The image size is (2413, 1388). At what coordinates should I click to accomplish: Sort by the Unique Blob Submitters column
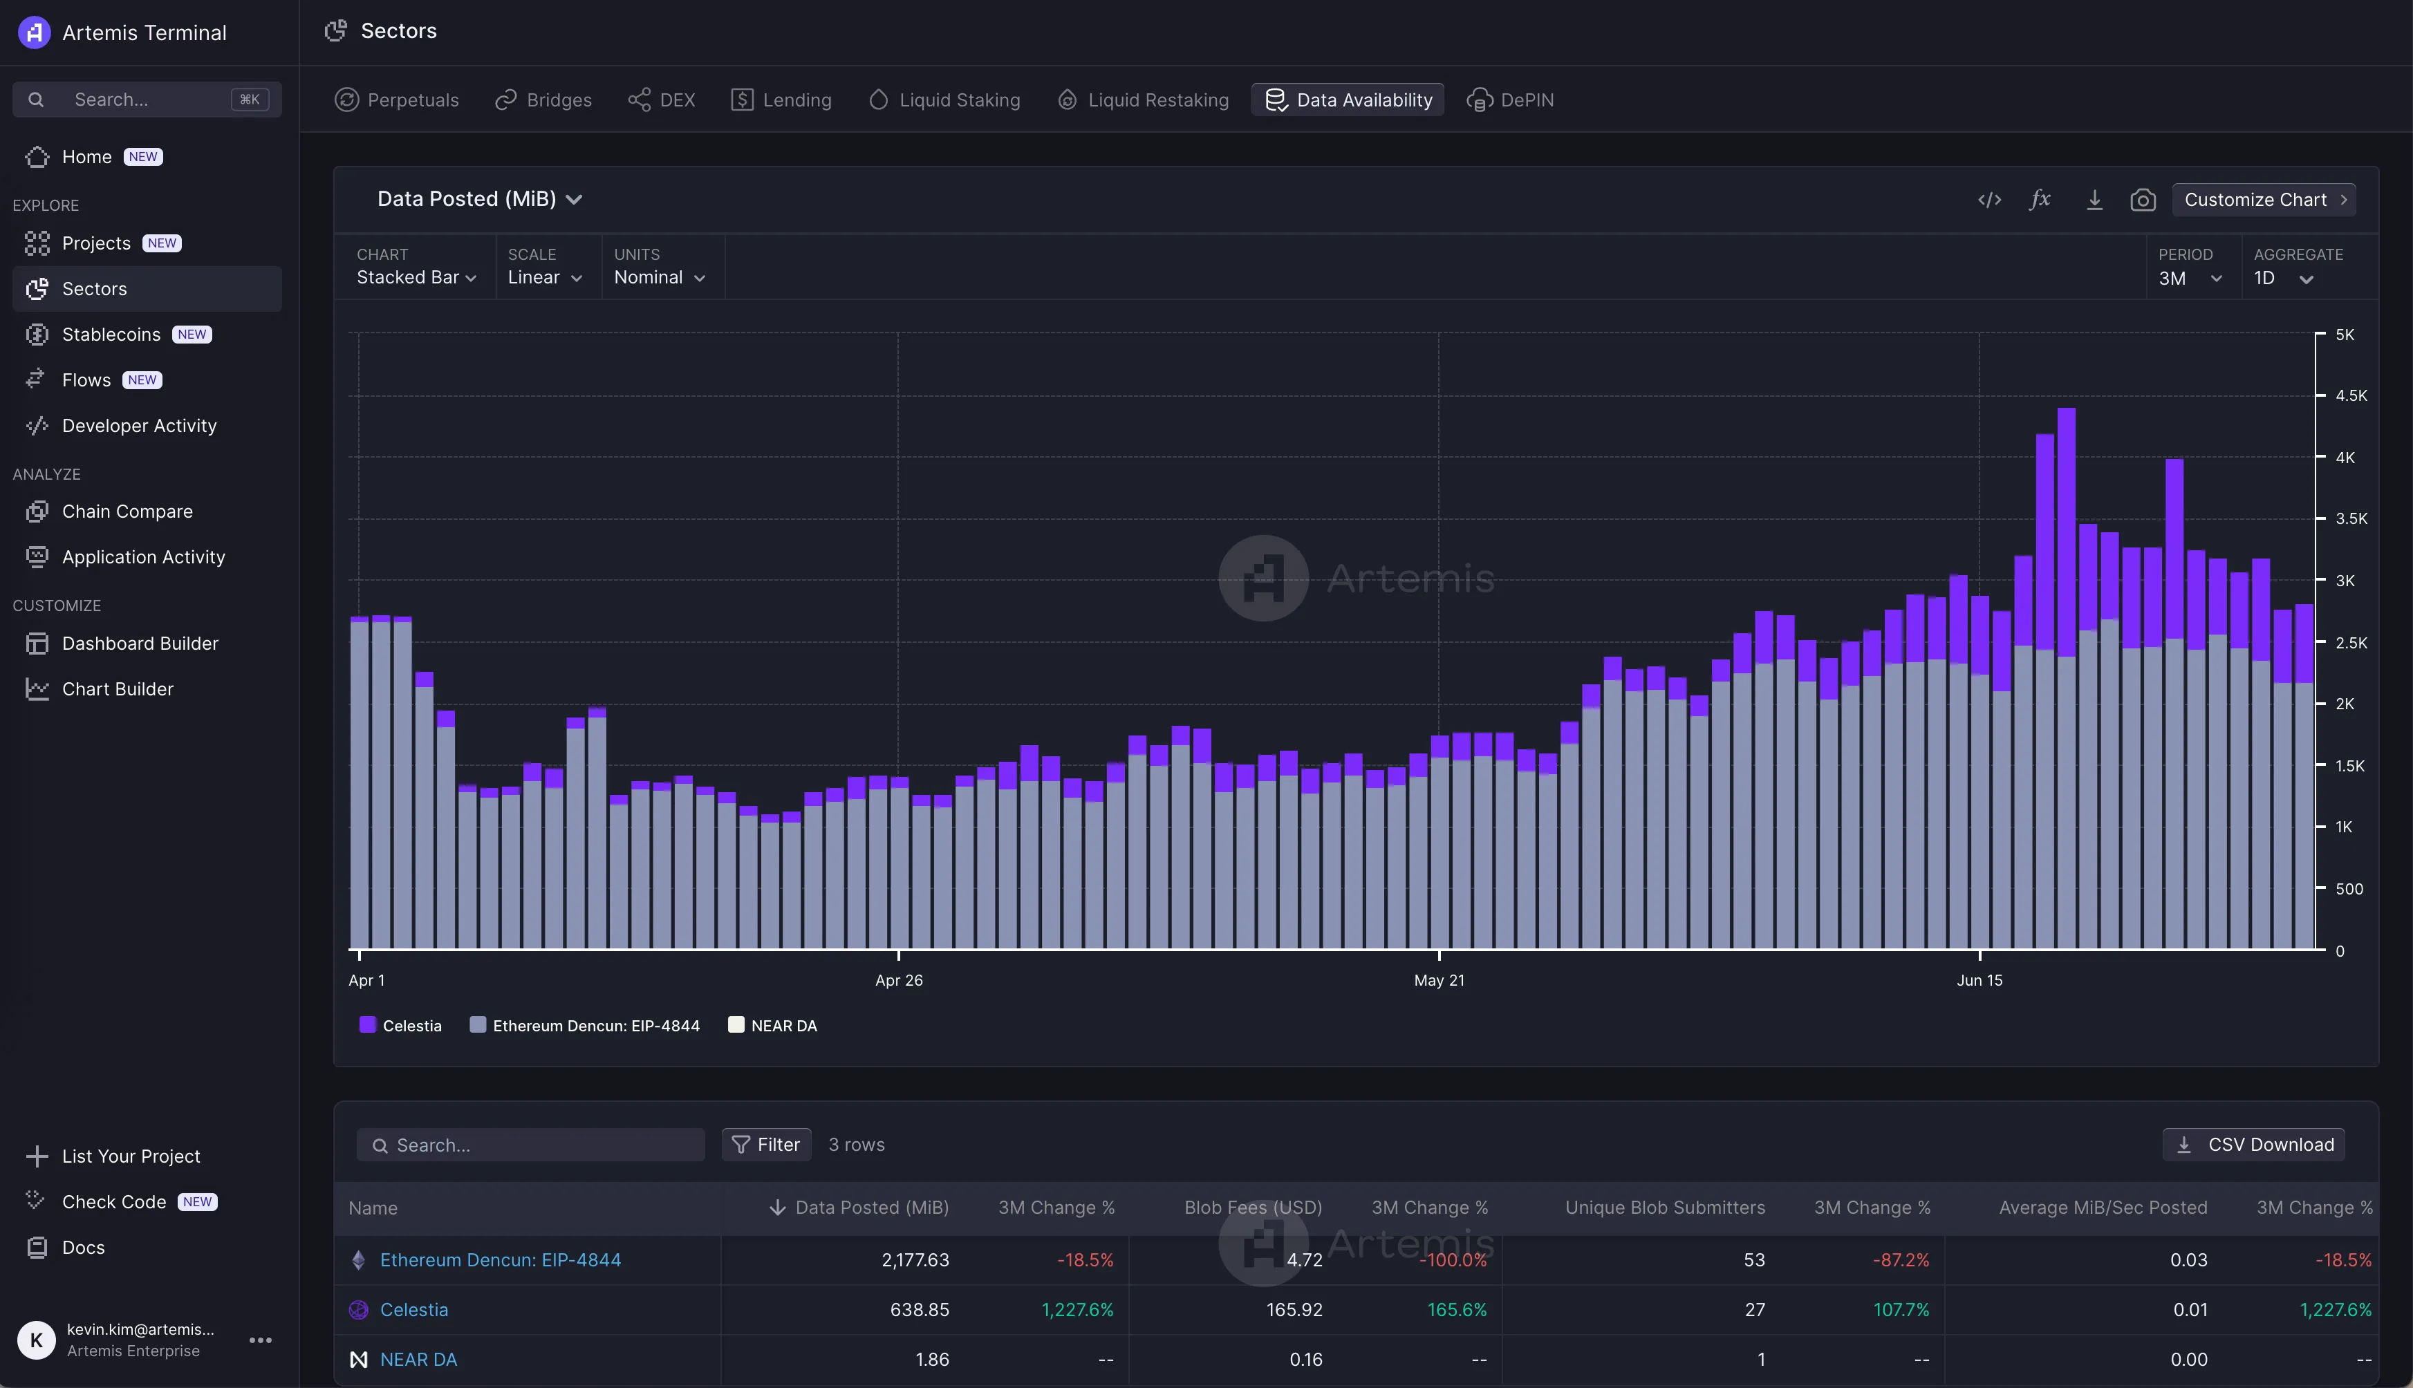[x=1665, y=1208]
